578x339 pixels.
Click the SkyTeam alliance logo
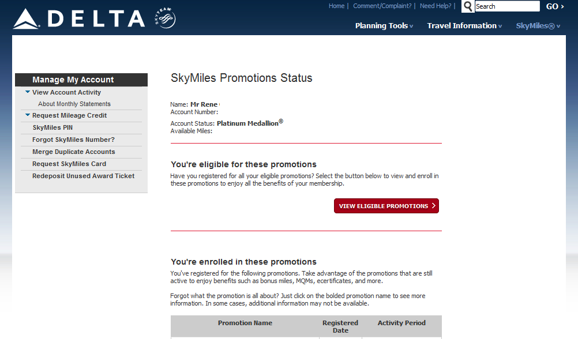pos(163,18)
